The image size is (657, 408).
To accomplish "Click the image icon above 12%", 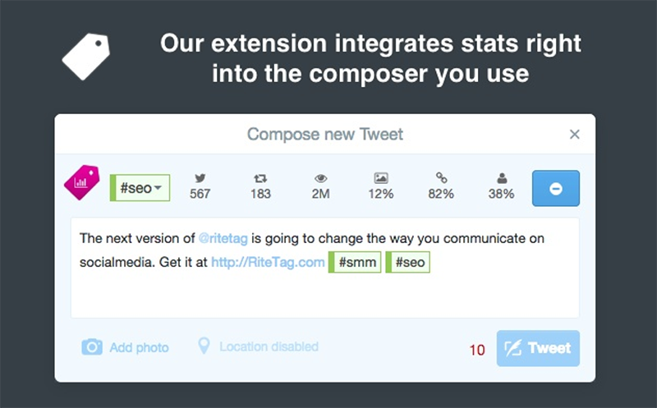I will coord(381,178).
